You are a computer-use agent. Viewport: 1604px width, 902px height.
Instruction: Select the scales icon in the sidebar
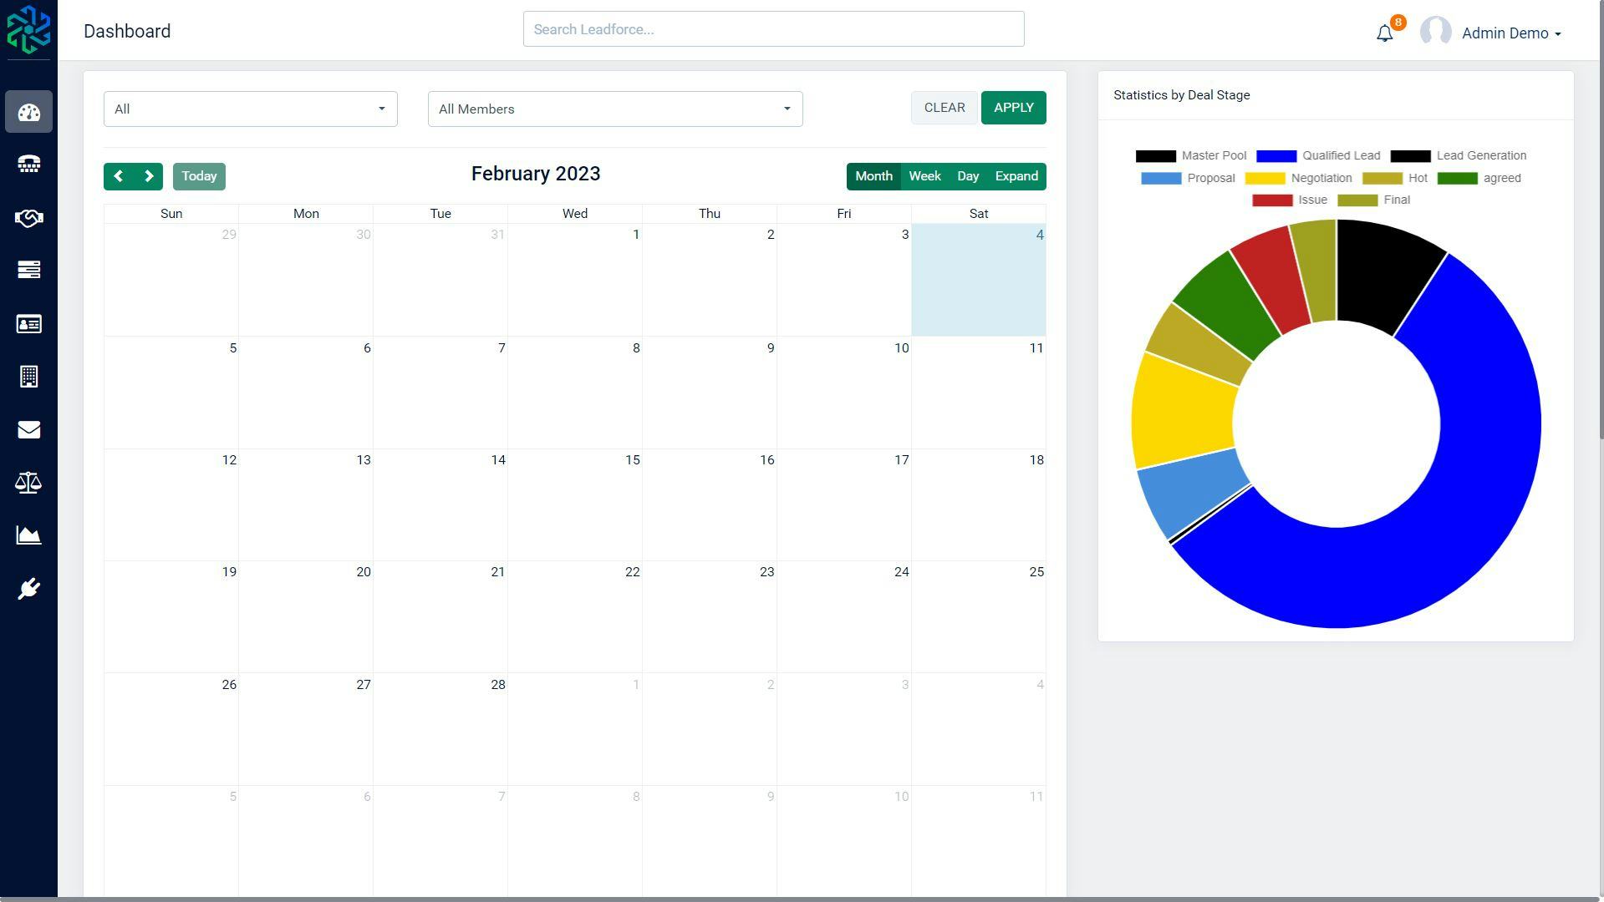click(28, 482)
